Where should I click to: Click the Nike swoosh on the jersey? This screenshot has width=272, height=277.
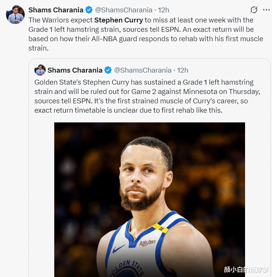[x=119, y=249]
